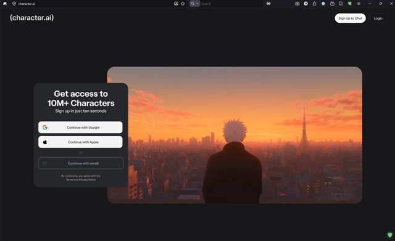Screen dimensions: 395x241
Task: Click the character.ai URL in the address bar
Action: [27, 4]
